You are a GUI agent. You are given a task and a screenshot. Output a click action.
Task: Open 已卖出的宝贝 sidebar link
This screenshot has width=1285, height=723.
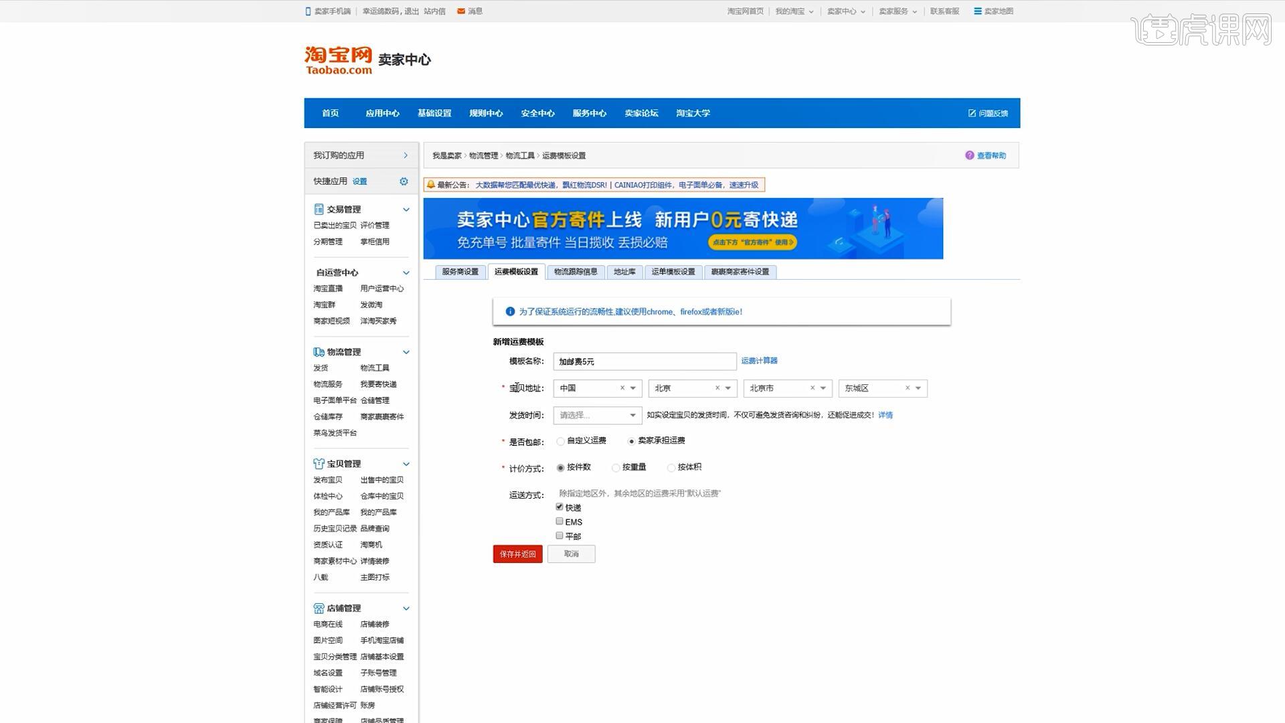click(x=335, y=226)
